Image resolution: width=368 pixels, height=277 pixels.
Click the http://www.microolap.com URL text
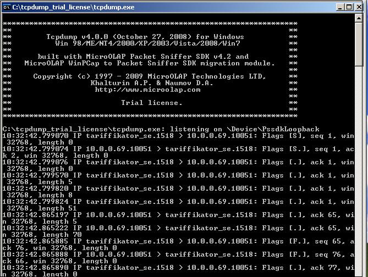(147, 90)
